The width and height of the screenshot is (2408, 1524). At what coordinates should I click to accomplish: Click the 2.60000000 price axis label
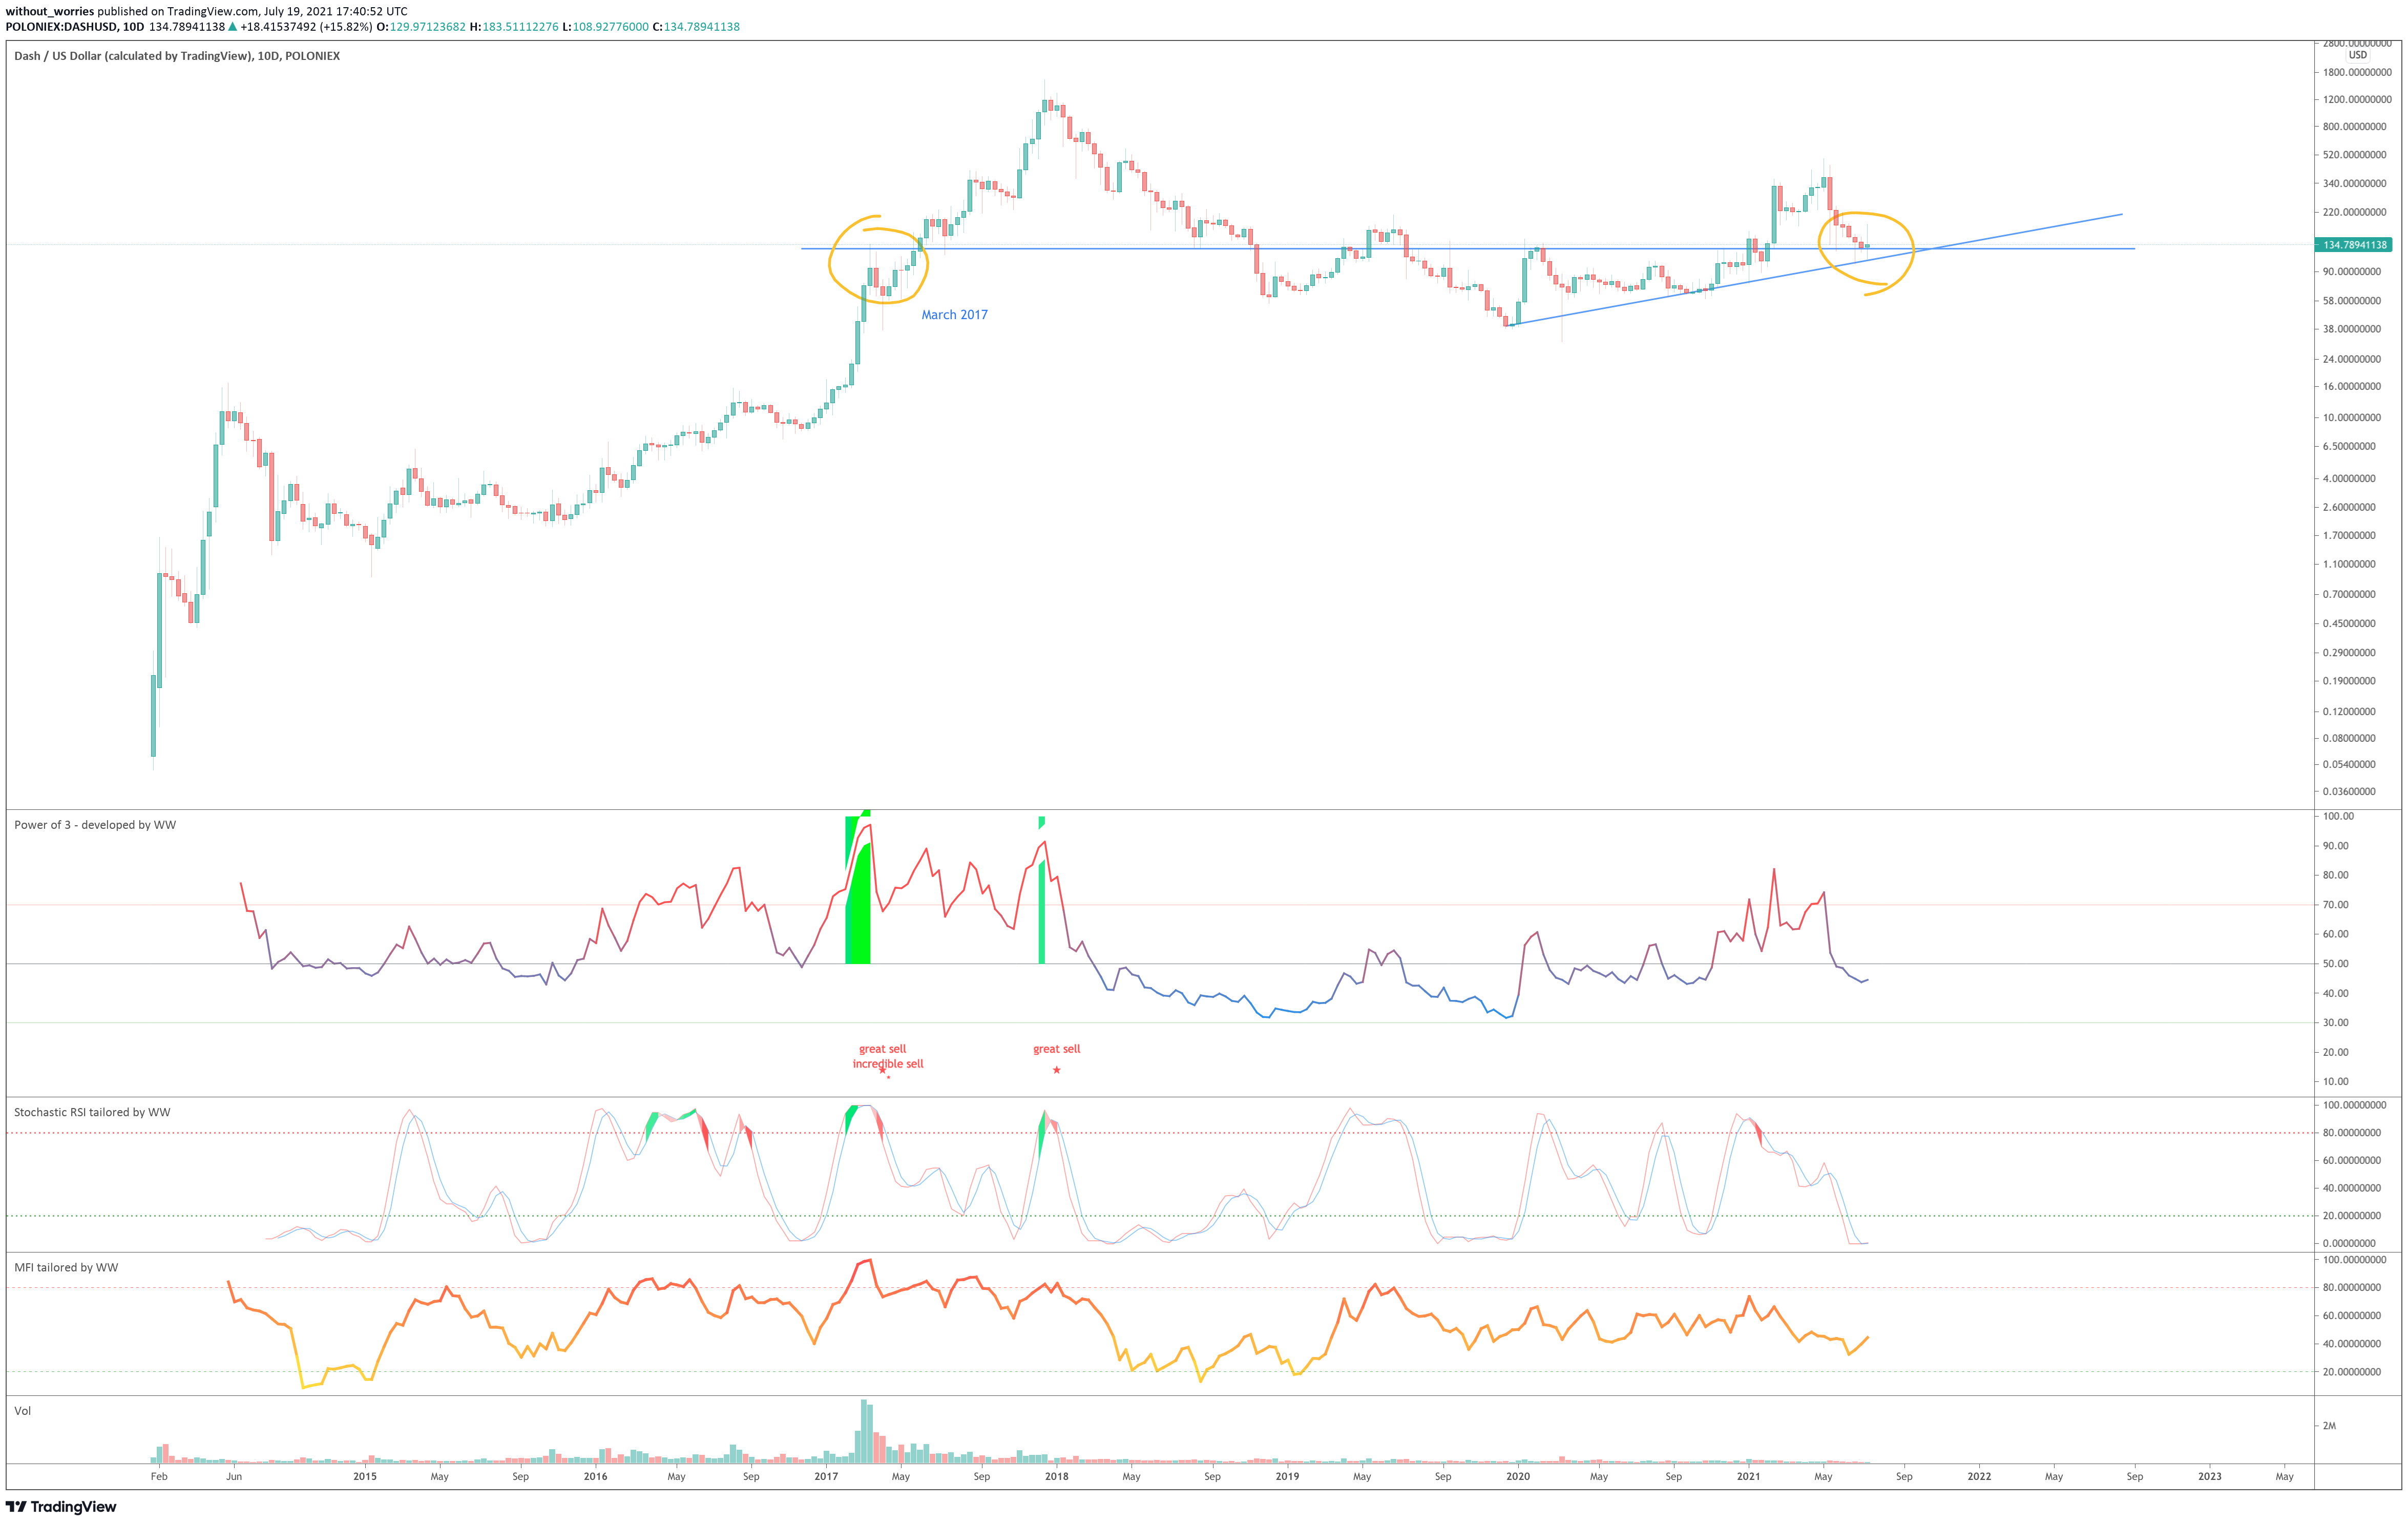[2349, 507]
